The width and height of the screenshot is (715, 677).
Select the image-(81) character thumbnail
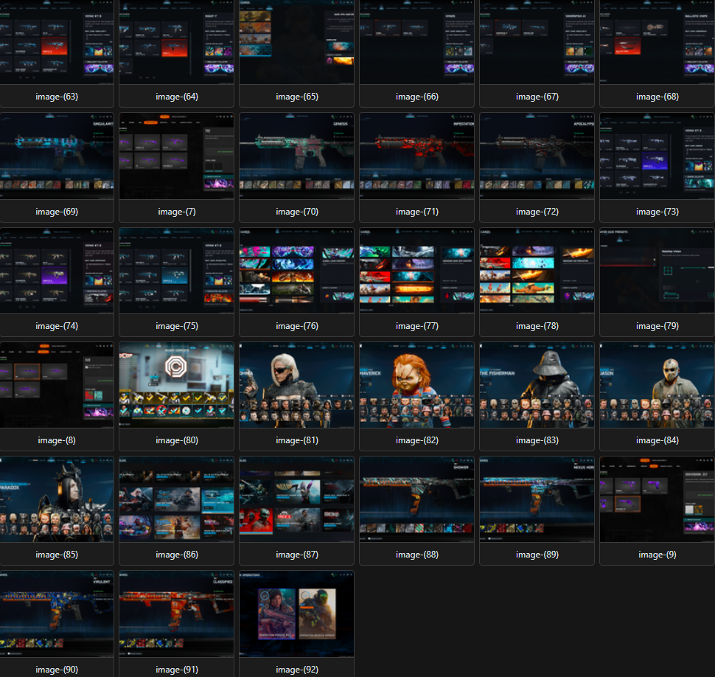tap(297, 385)
